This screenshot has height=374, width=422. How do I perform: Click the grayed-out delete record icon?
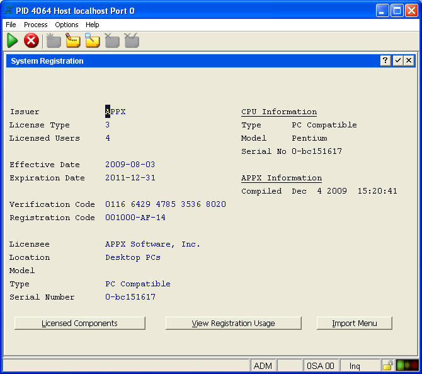pyautogui.click(x=112, y=41)
